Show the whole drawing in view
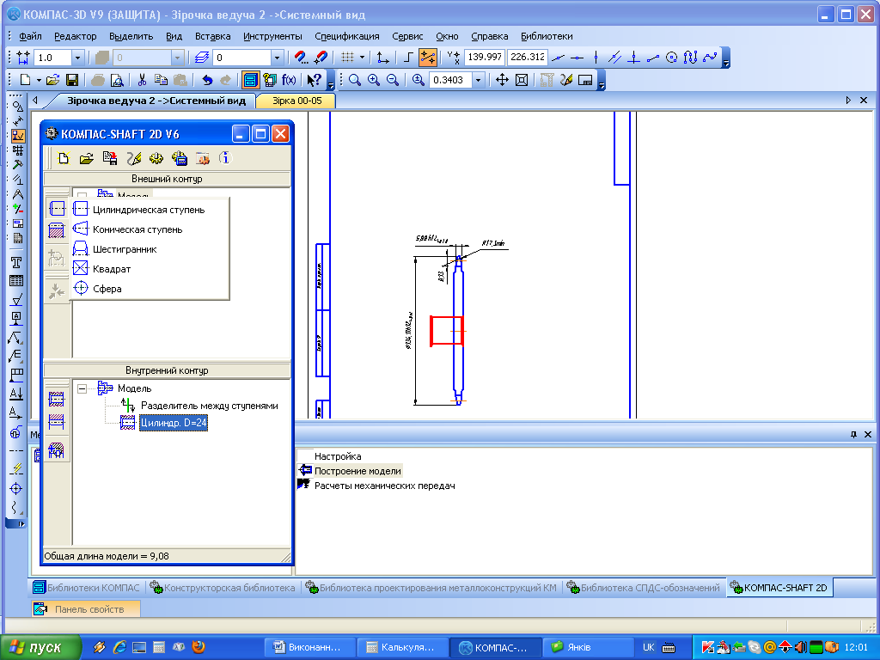Viewport: 880px width, 660px height. (x=522, y=80)
